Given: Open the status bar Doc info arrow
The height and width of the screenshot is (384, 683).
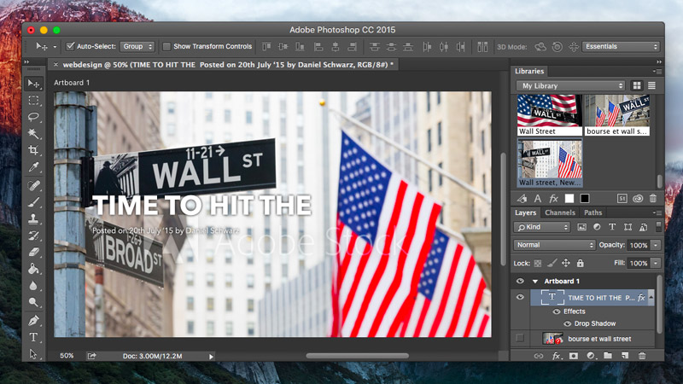Looking at the screenshot, I should (211, 357).
